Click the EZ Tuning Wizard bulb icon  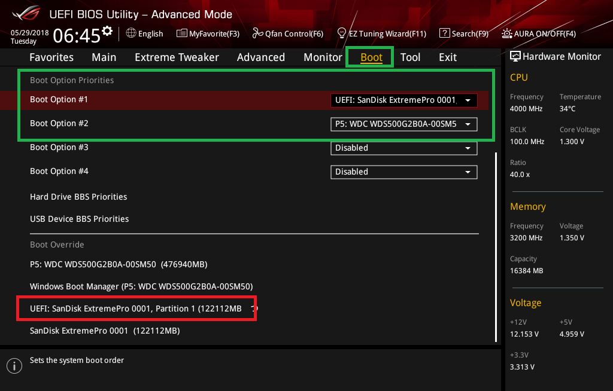pyautogui.click(x=341, y=33)
